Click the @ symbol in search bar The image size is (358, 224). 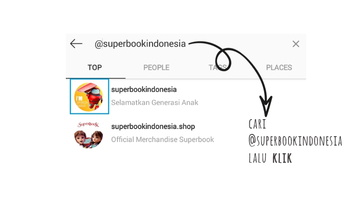98,44
